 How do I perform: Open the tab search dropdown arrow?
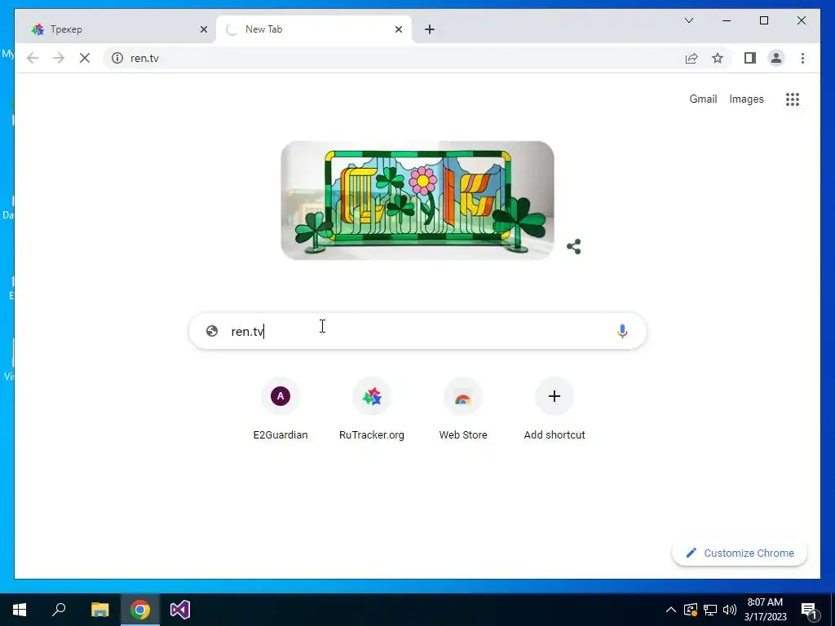[x=688, y=20]
